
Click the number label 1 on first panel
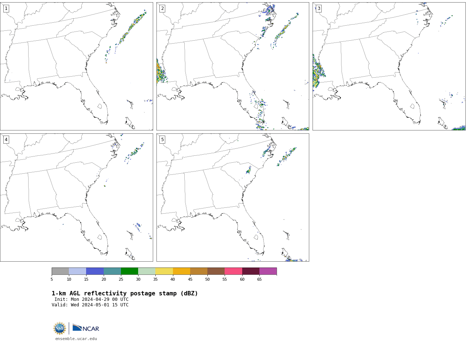(x=6, y=8)
